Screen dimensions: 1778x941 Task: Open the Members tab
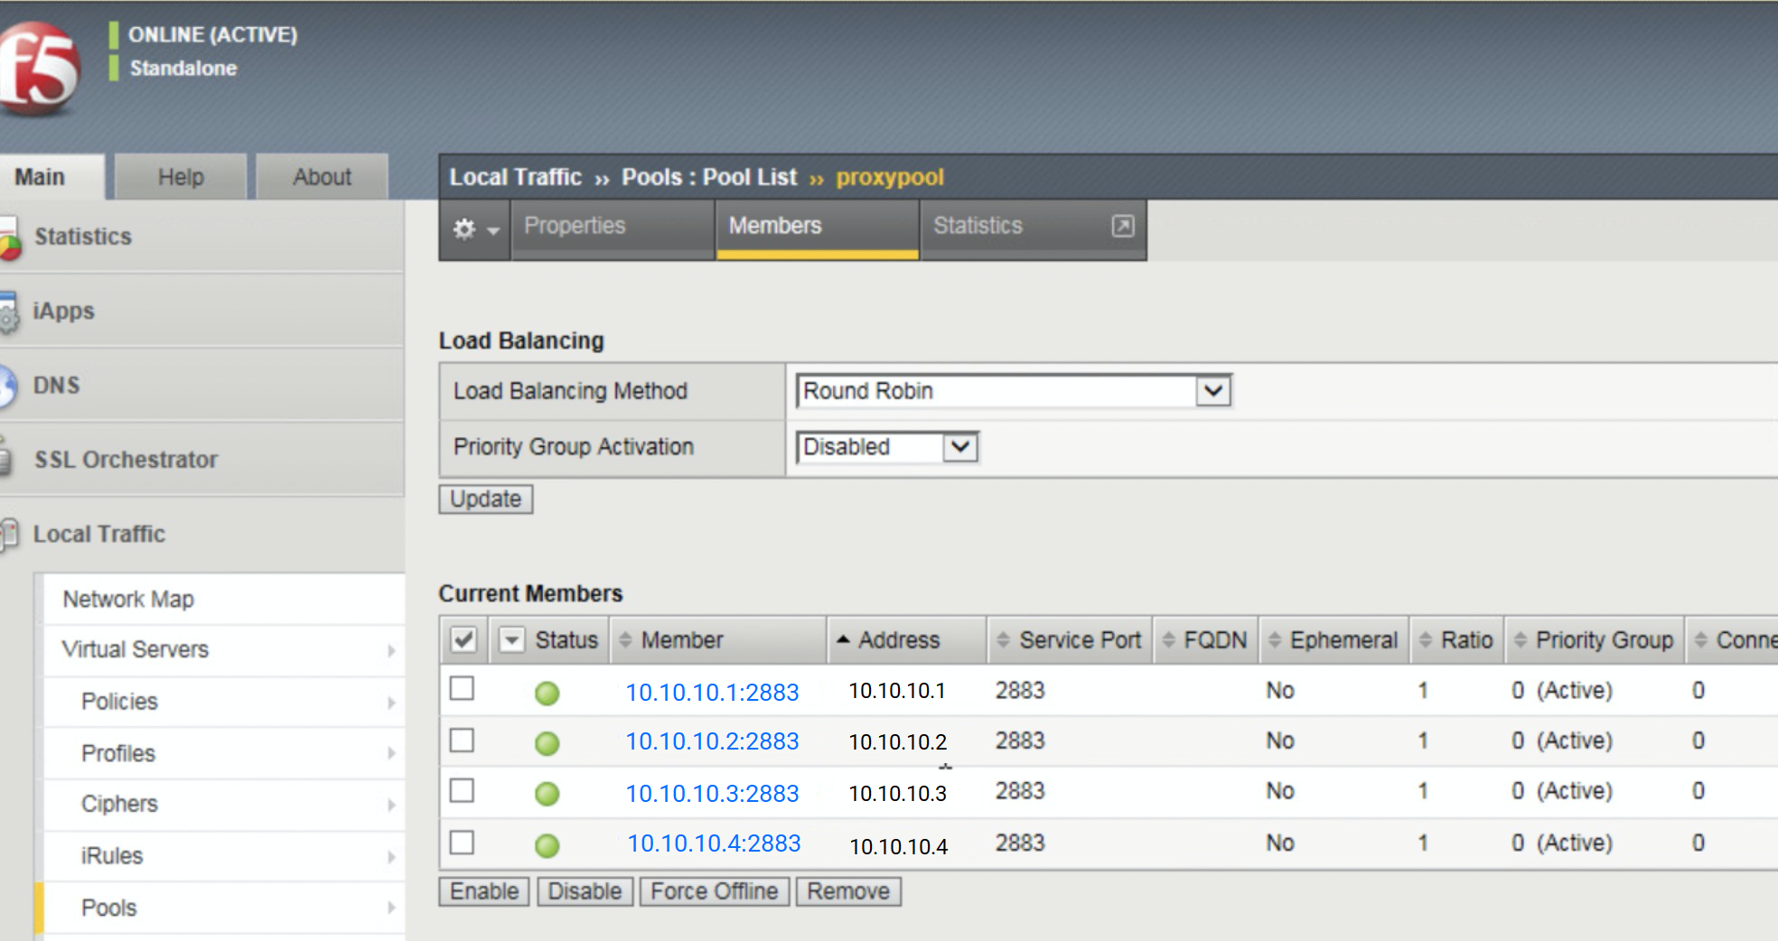[x=818, y=229]
